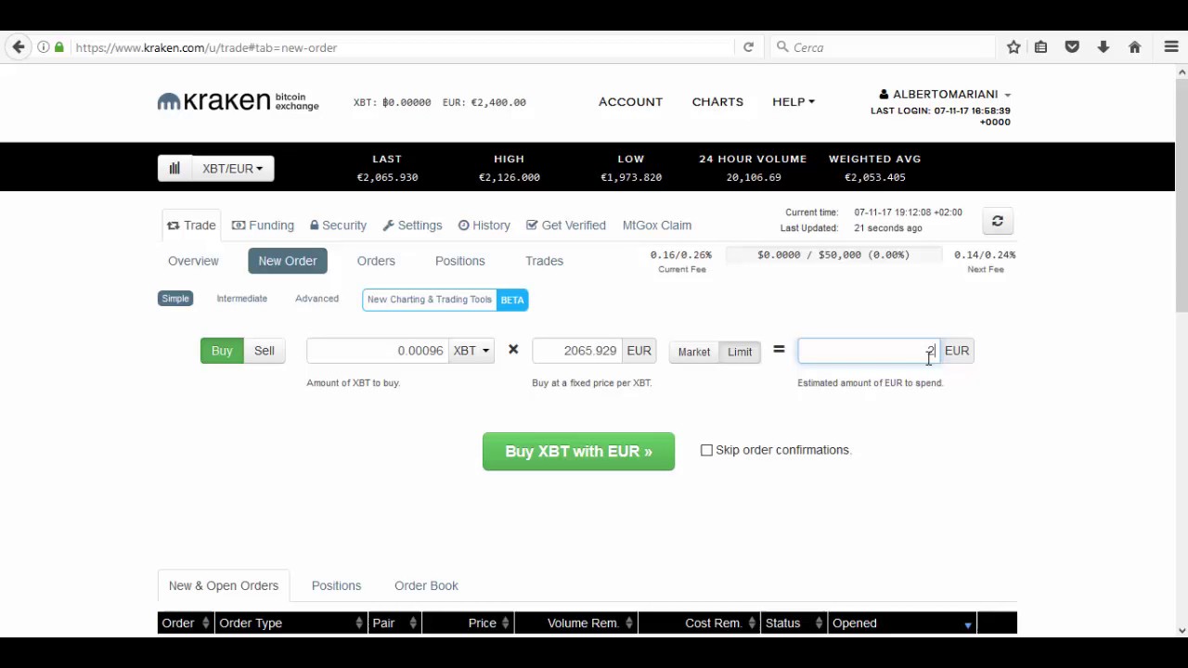Select the Buy toggle
This screenshot has height=668, width=1188.
(x=222, y=351)
